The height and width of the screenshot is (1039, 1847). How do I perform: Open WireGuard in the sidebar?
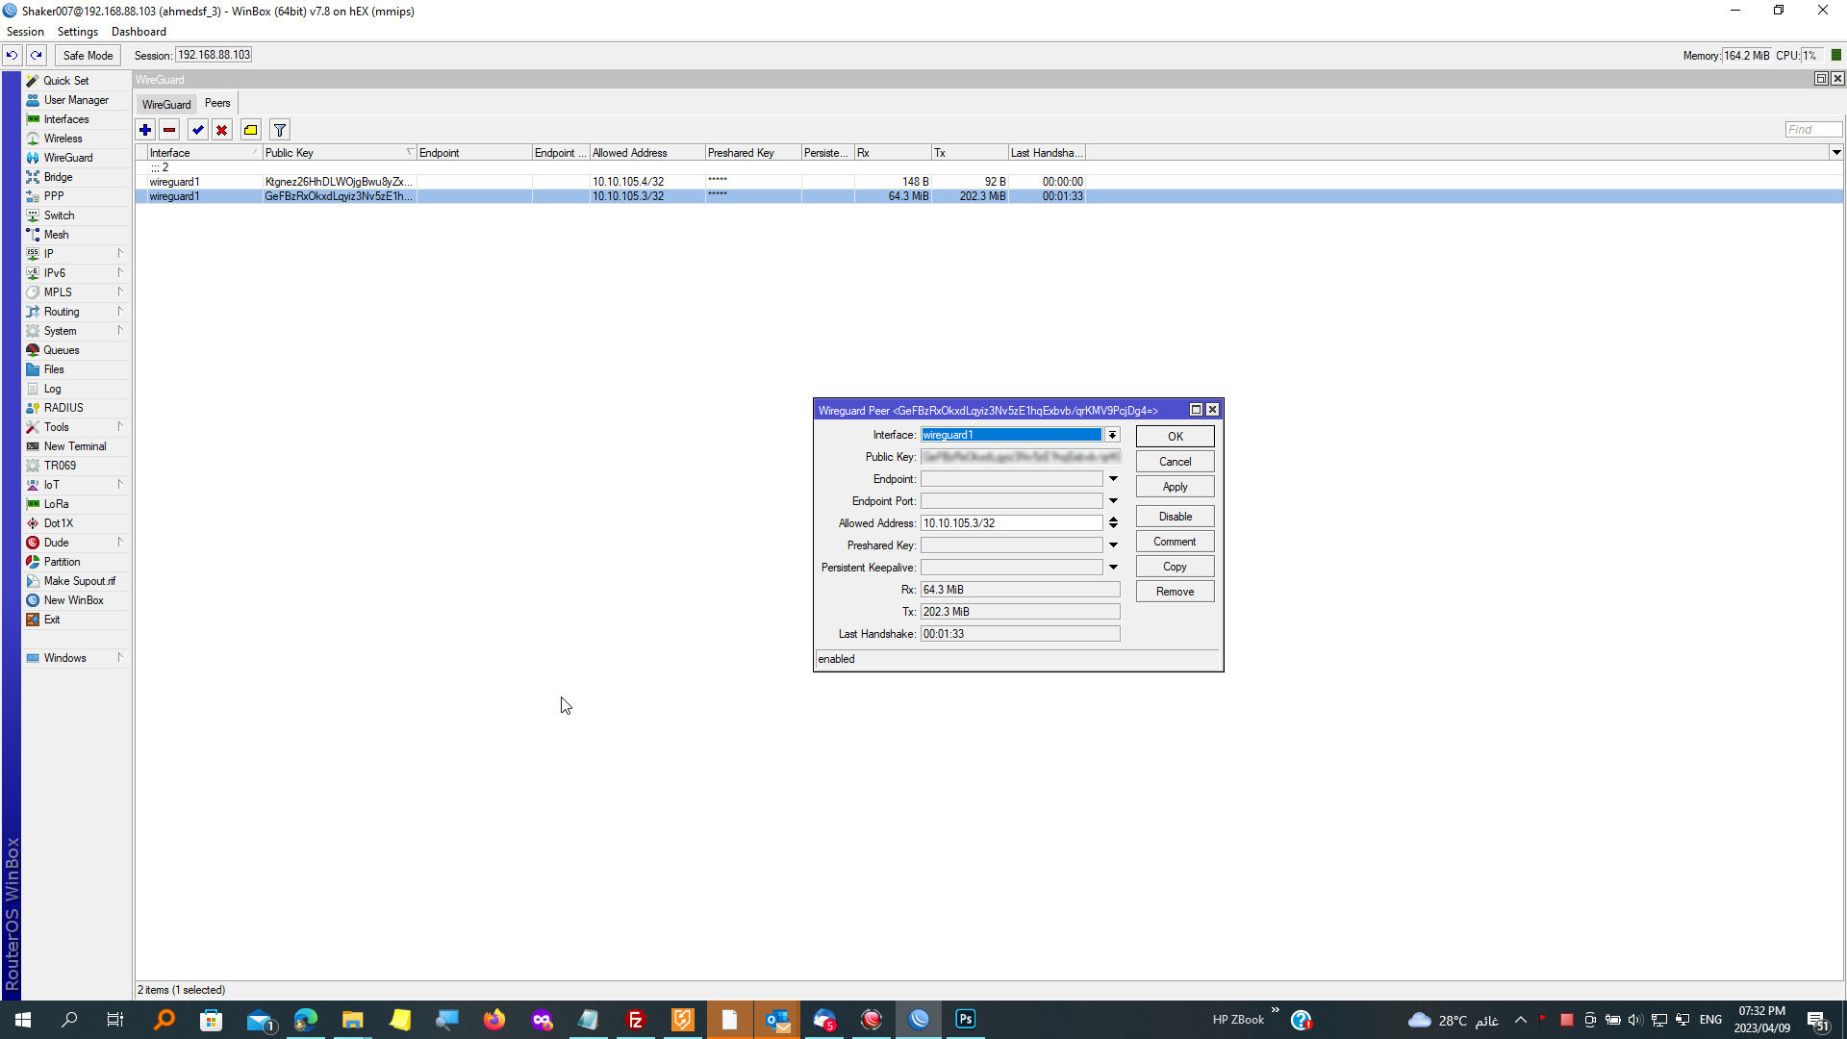coord(68,158)
